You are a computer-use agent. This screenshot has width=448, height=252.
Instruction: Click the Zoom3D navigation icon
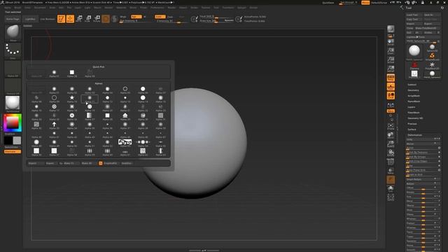[391, 144]
